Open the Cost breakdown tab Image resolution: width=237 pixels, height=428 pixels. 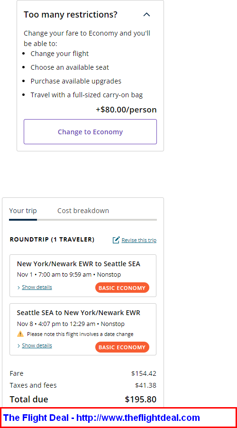(x=83, y=211)
